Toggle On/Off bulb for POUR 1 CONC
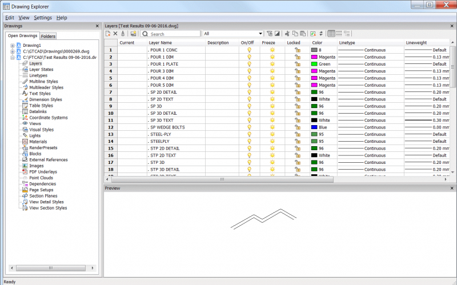Viewport: 457px width, 285px height. 249,50
